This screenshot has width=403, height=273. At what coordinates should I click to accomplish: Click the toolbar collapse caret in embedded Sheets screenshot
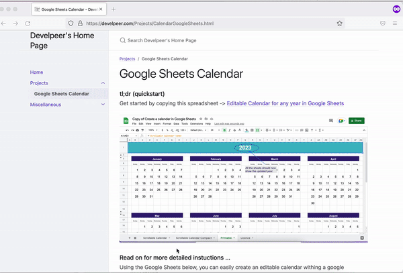pos(364,130)
